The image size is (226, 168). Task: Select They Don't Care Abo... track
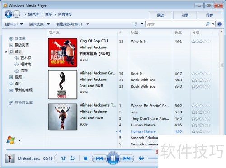pyautogui.click(x=150, y=118)
